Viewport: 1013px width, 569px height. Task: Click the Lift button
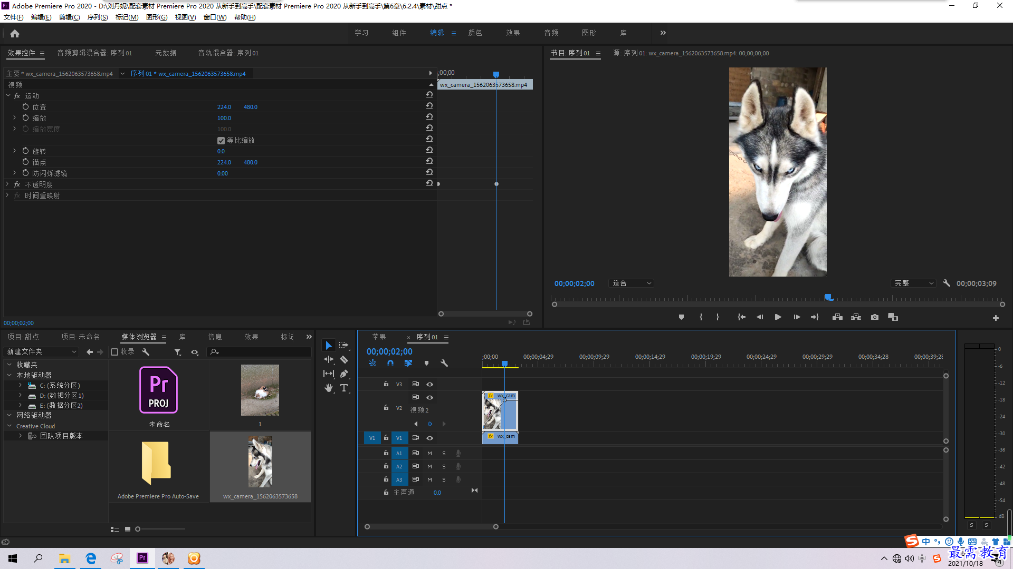tap(837, 317)
